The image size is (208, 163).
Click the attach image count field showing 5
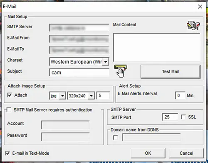103,95
